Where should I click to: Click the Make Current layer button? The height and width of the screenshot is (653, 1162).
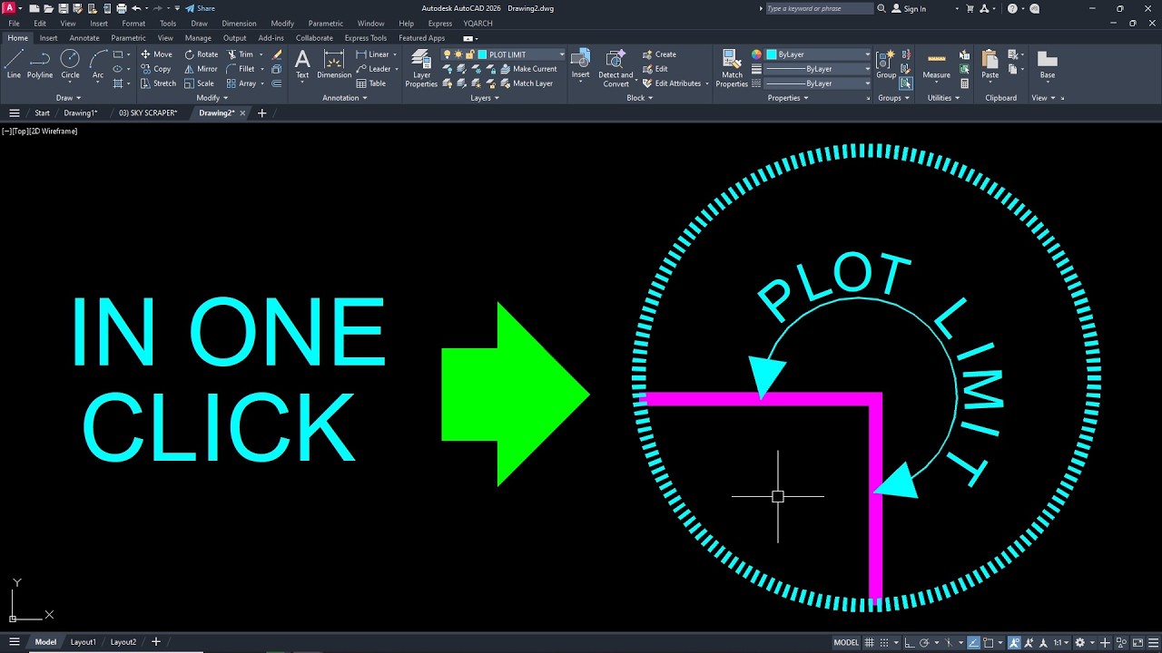click(x=528, y=69)
